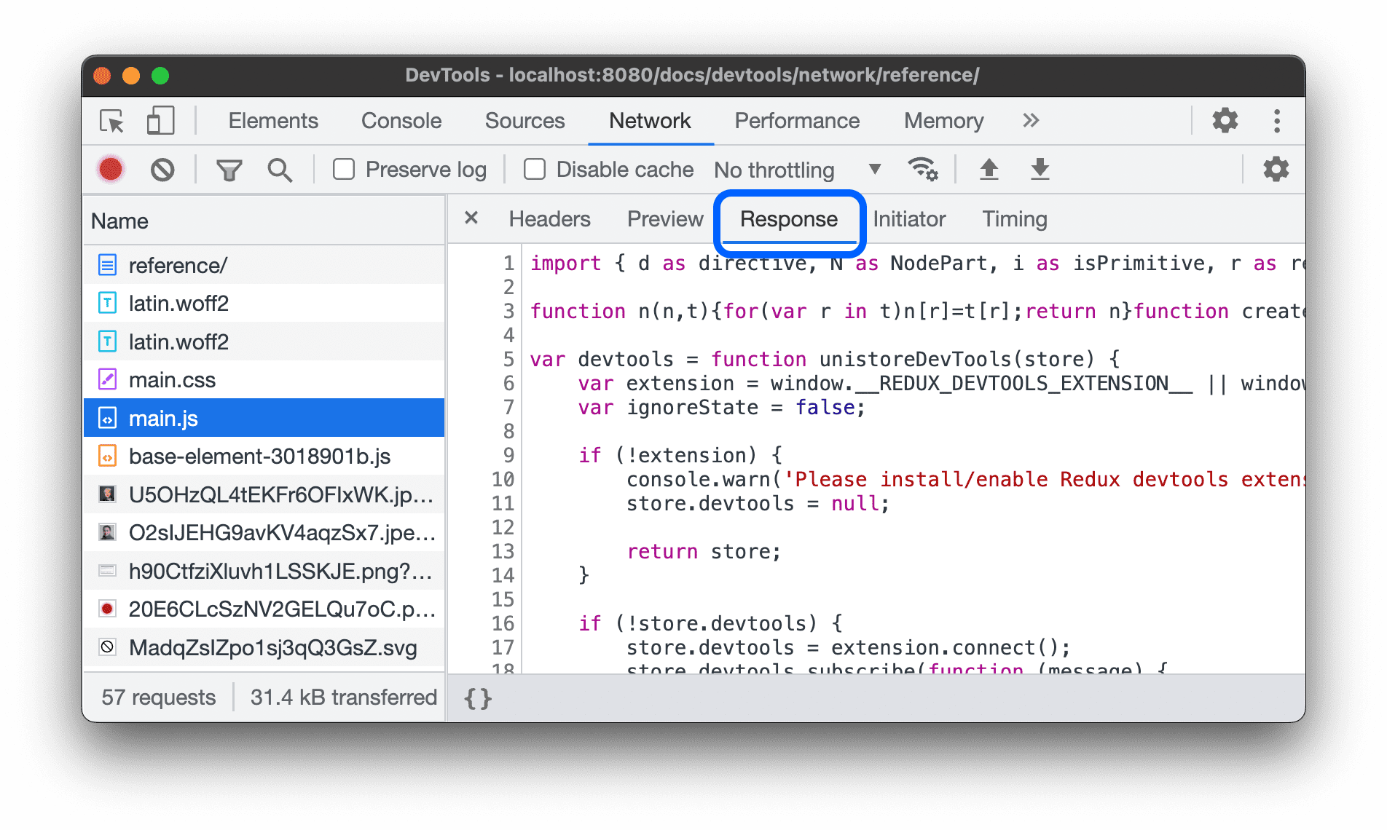Search within network requests

(280, 169)
